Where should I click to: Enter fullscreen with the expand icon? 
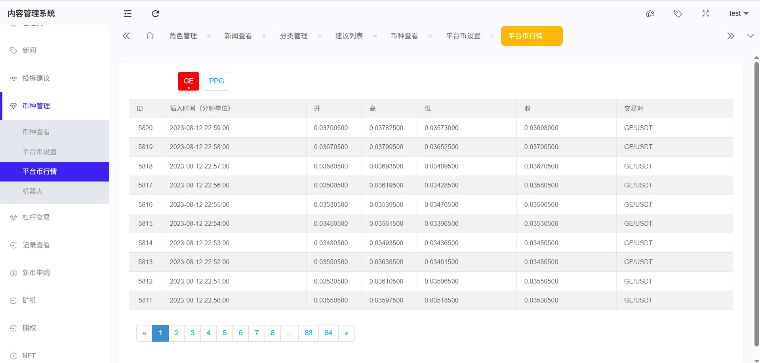[x=705, y=14]
